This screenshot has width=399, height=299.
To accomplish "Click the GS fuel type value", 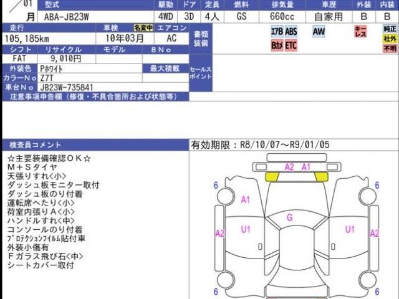I will (x=241, y=17).
